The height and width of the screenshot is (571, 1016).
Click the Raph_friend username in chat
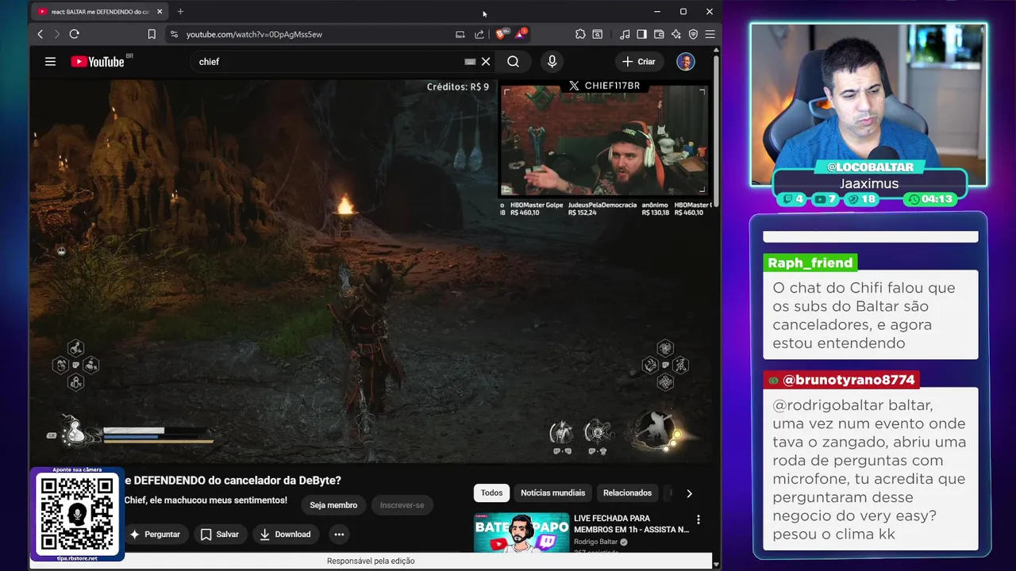pos(810,263)
